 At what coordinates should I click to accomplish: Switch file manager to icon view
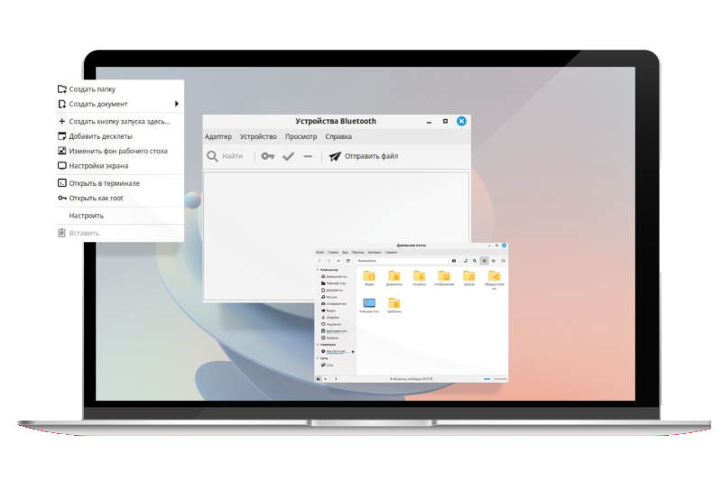coord(484,261)
